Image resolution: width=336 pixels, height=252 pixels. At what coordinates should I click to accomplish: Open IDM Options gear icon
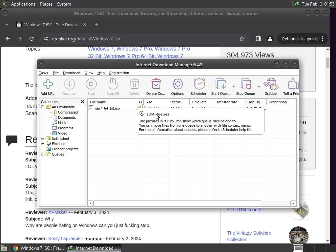178,84
